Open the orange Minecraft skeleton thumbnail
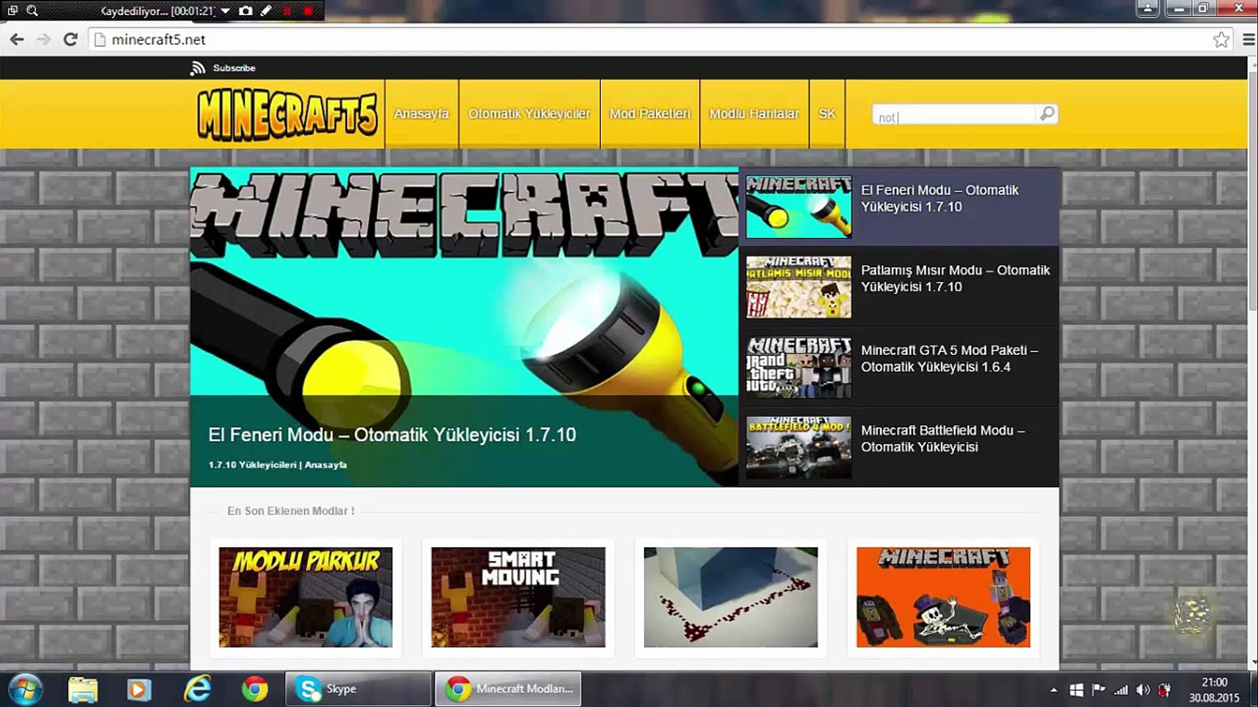The image size is (1258, 707). [x=943, y=598]
